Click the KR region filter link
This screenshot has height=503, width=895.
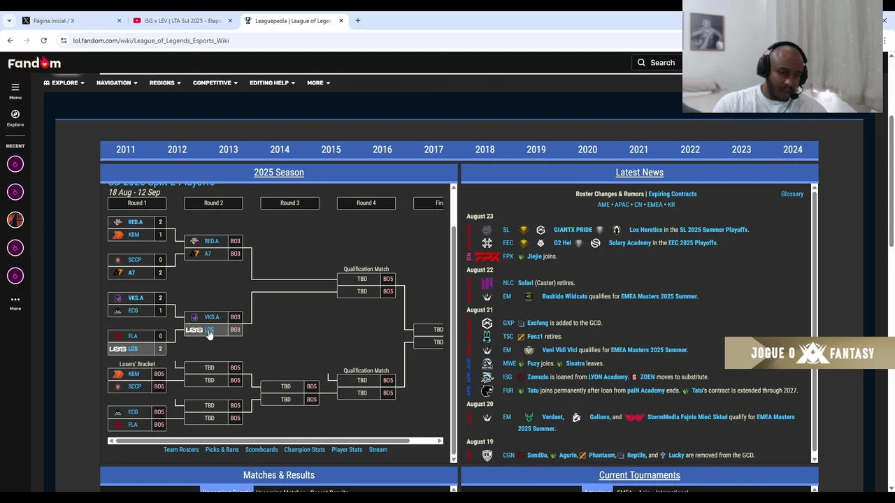tap(671, 205)
